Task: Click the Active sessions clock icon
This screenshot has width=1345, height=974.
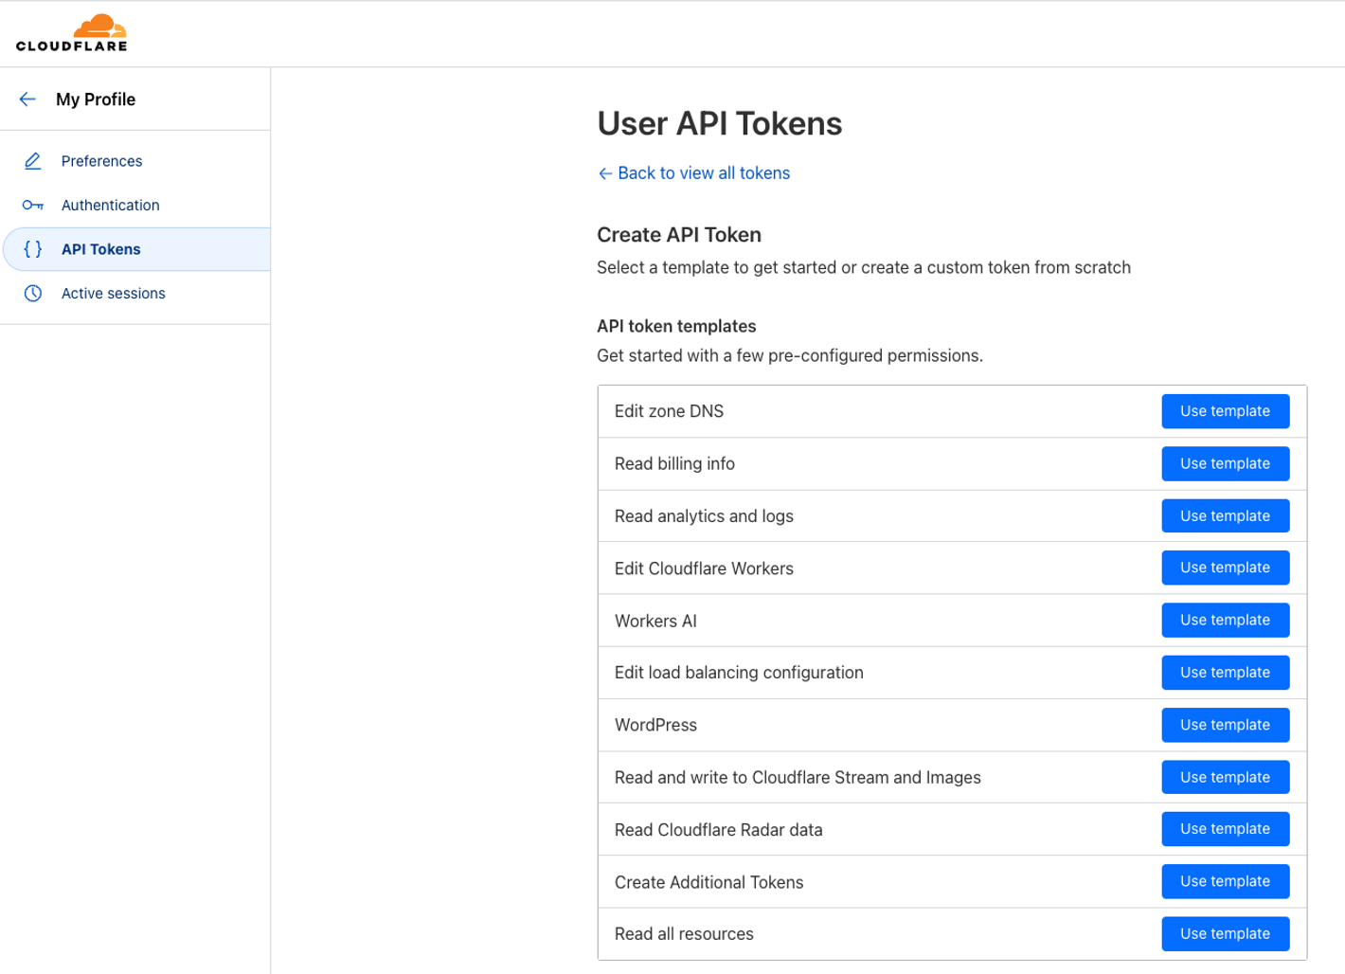Action: pyautogui.click(x=33, y=294)
